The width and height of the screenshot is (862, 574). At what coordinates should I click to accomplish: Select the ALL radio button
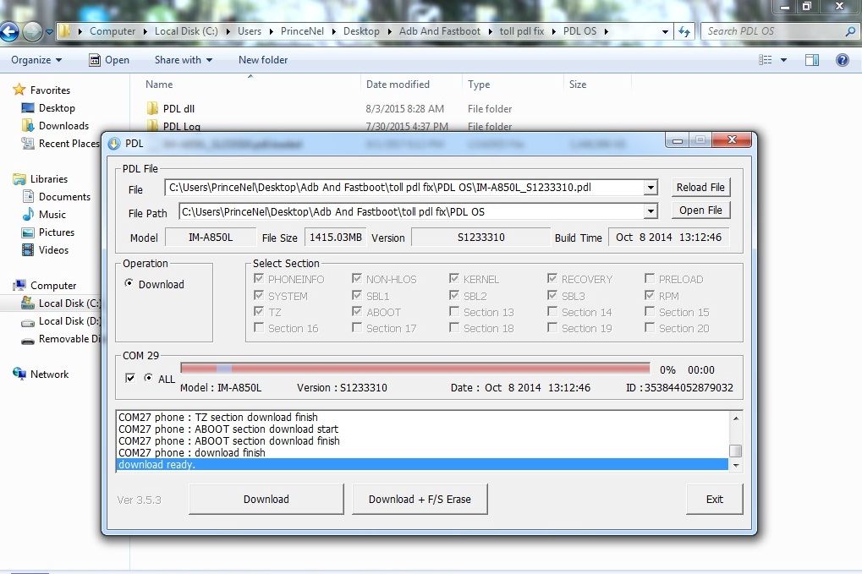tap(148, 378)
